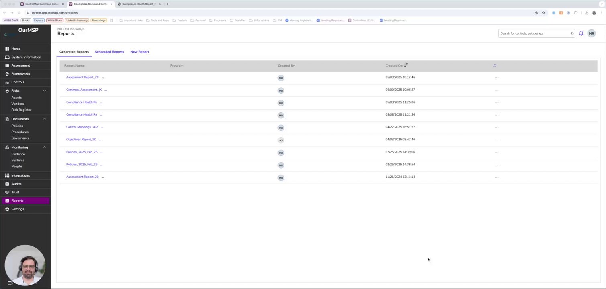The width and height of the screenshot is (606, 289).
Task: Focus the search for controls, policies field
Action: [x=534, y=33]
